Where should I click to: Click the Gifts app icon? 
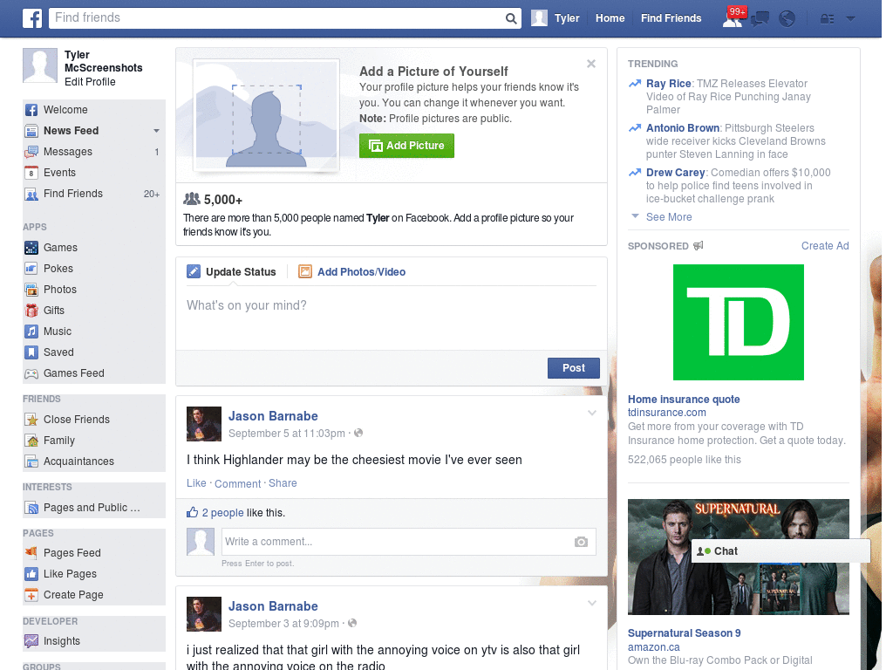31,311
